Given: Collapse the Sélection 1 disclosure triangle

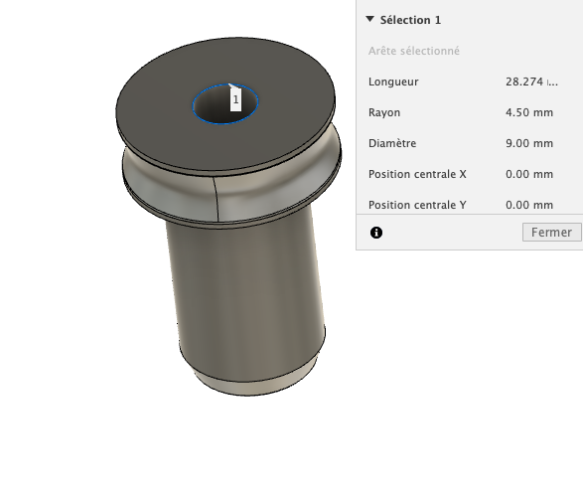Looking at the screenshot, I should pyautogui.click(x=369, y=19).
